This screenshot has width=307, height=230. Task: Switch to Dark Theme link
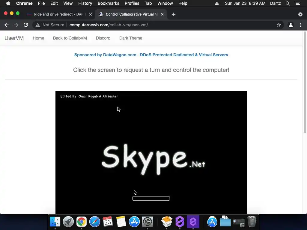131,38
